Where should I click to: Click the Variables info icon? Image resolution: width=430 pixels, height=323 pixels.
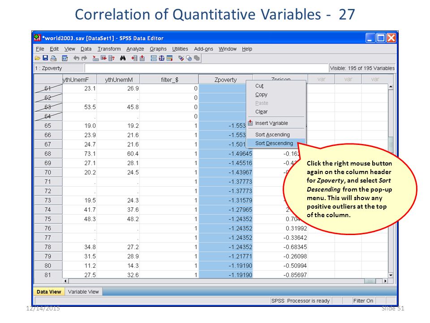click(112, 58)
